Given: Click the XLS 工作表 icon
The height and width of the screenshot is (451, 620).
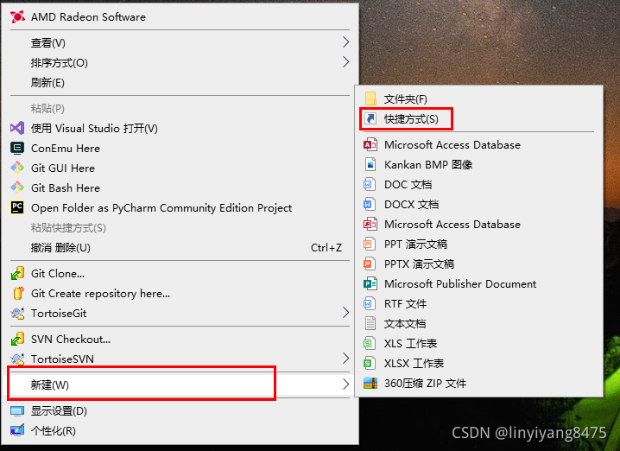Looking at the screenshot, I should (x=369, y=343).
